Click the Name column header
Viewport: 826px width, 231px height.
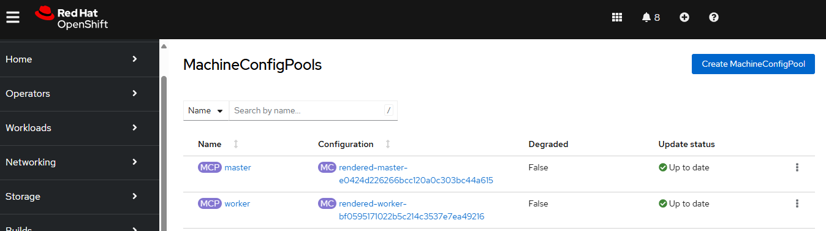click(x=210, y=144)
